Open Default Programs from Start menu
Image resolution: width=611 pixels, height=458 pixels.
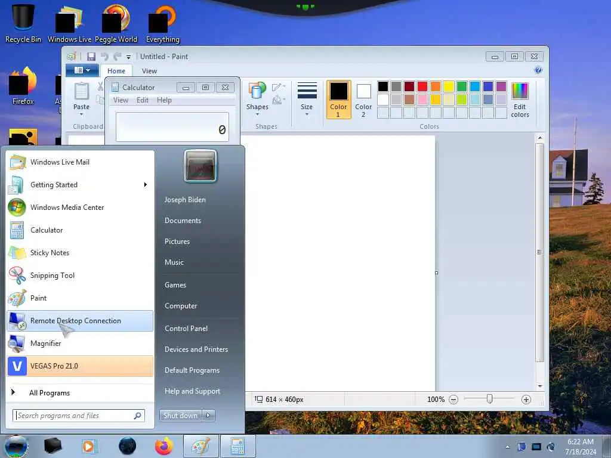pos(192,370)
